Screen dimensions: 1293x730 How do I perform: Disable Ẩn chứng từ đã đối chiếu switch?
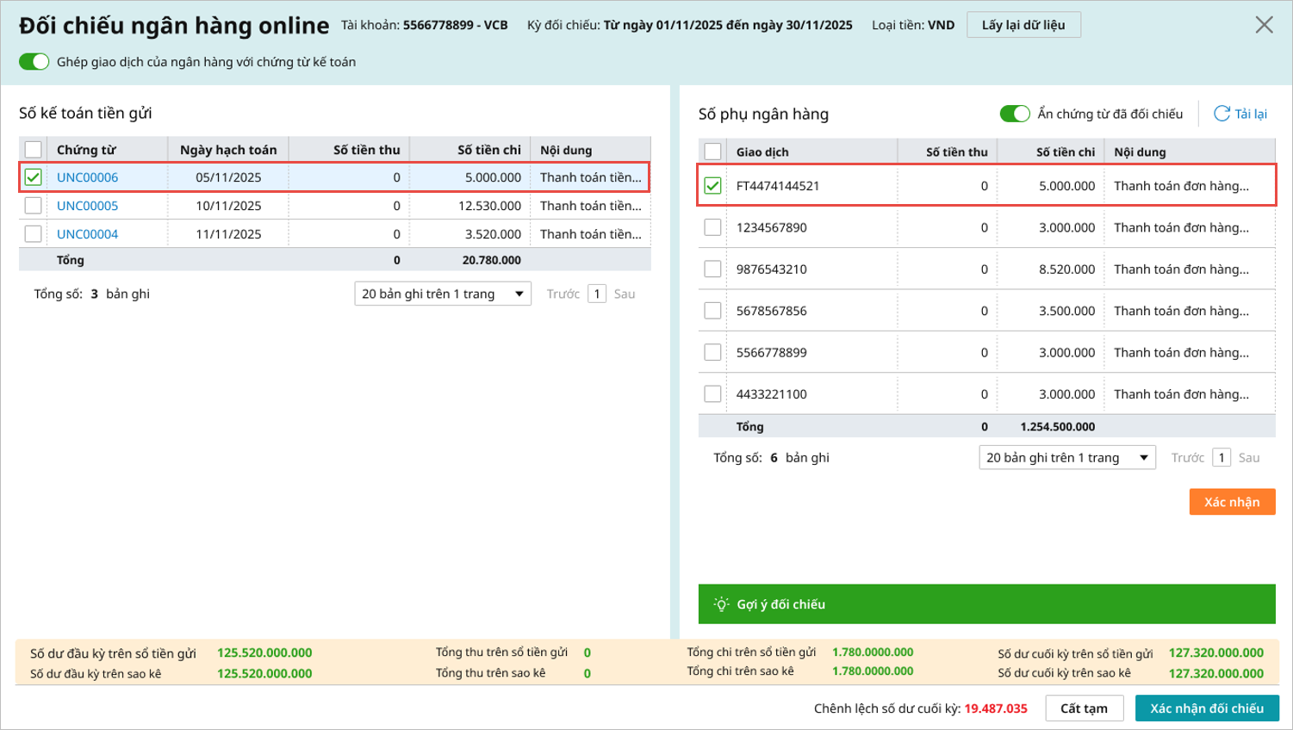click(1014, 114)
